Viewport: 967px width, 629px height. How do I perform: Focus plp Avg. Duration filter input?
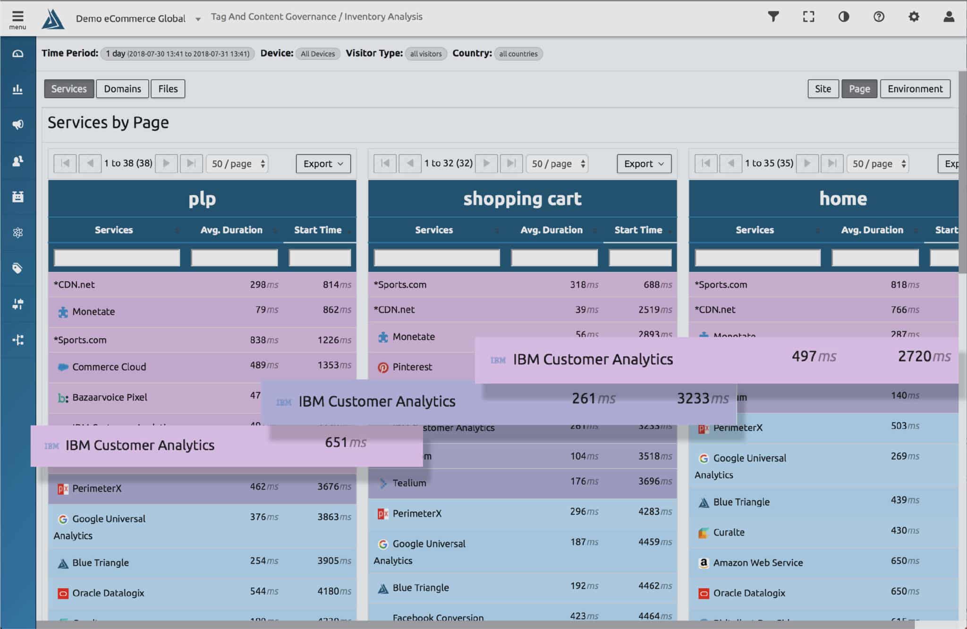click(x=234, y=258)
